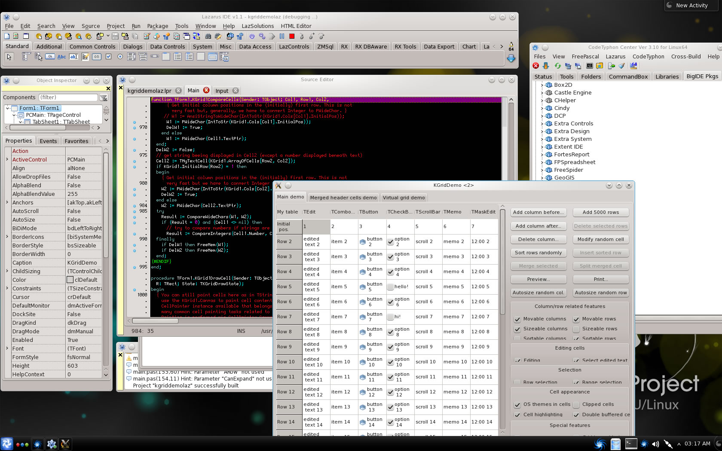Click terminal icon in CodeTyphon Center toolbar
This screenshot has width=722, height=451.
[x=589, y=66]
